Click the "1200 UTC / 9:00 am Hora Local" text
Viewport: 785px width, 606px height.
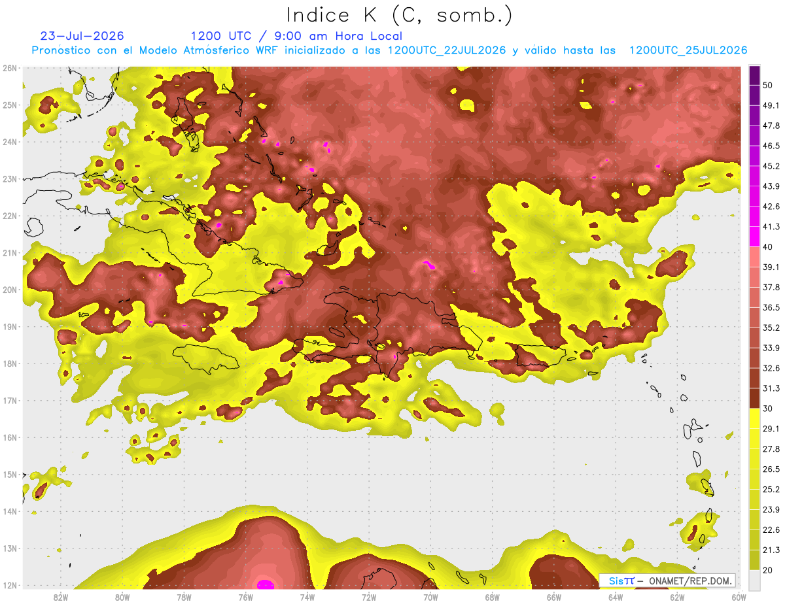(296, 36)
